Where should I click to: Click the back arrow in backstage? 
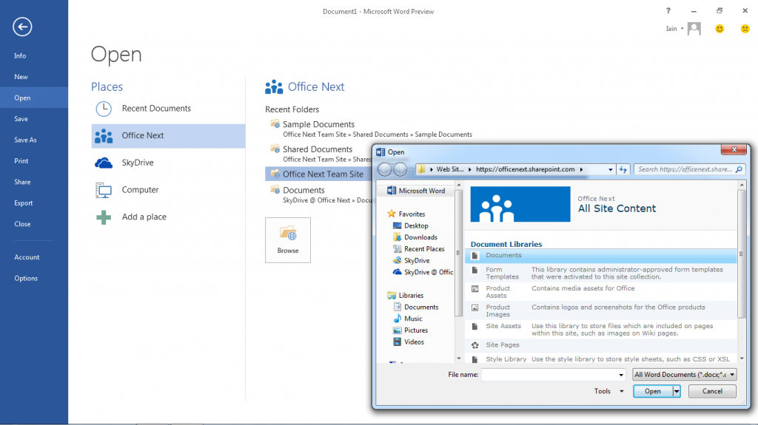22,27
